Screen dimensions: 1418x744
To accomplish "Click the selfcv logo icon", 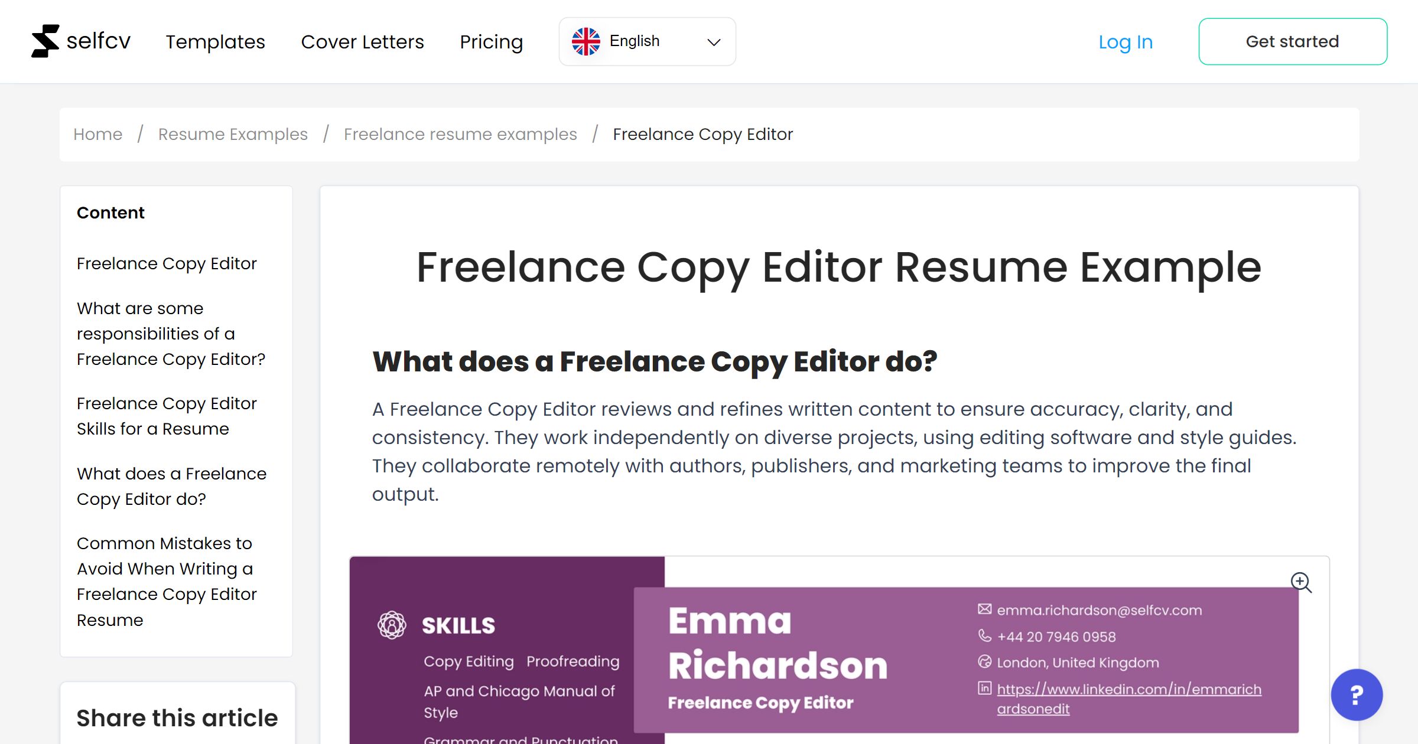I will 45,41.
